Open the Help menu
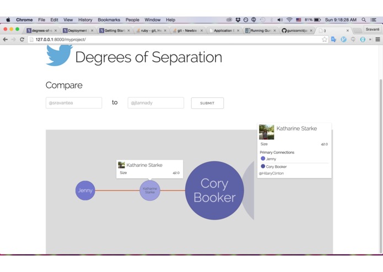Viewport: 383px width, 272px height. 170,20
